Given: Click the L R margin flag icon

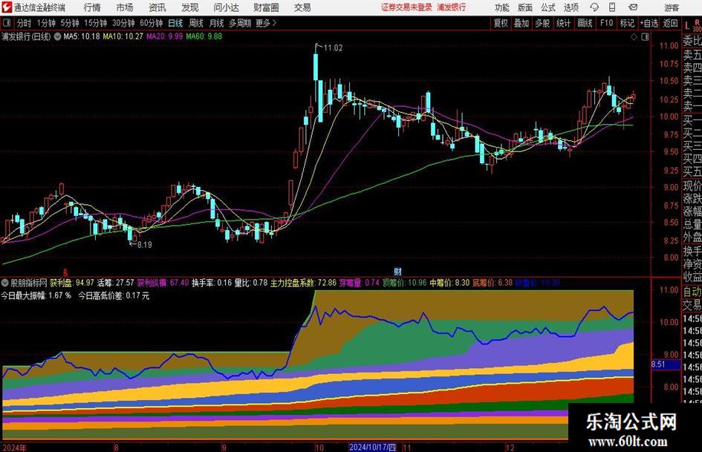Looking at the screenshot, I should 692,24.
